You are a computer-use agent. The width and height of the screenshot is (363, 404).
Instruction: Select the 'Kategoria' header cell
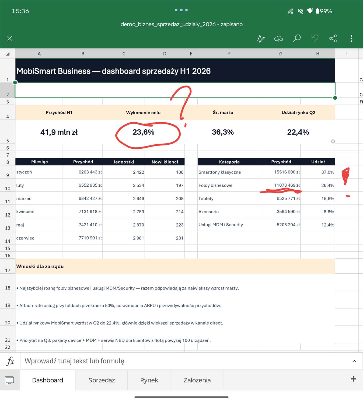coord(229,162)
